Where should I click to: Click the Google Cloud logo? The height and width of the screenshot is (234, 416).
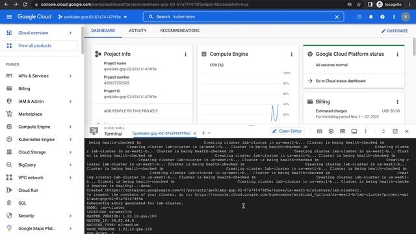(x=34, y=17)
